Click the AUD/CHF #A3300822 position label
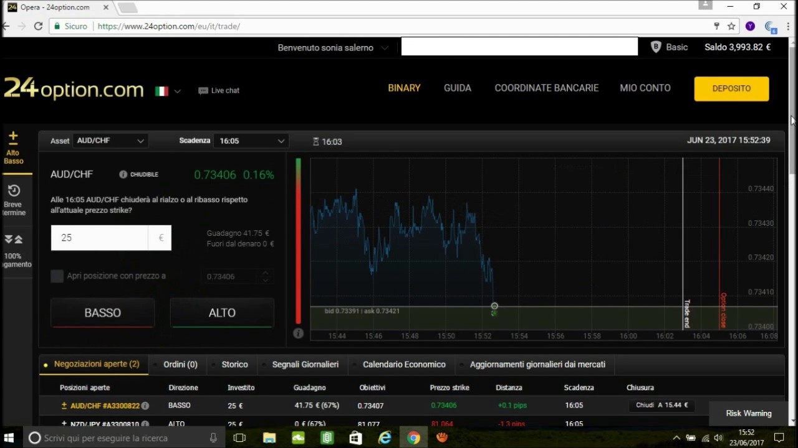Image resolution: width=798 pixels, height=448 pixels. (x=105, y=406)
